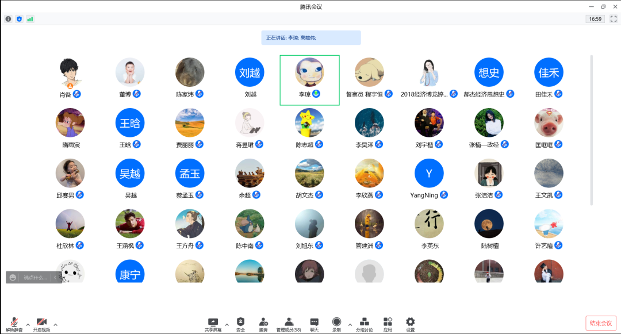621x334 pixels.
Task: Enter full screen mode icon at top-right
Action: 613,19
